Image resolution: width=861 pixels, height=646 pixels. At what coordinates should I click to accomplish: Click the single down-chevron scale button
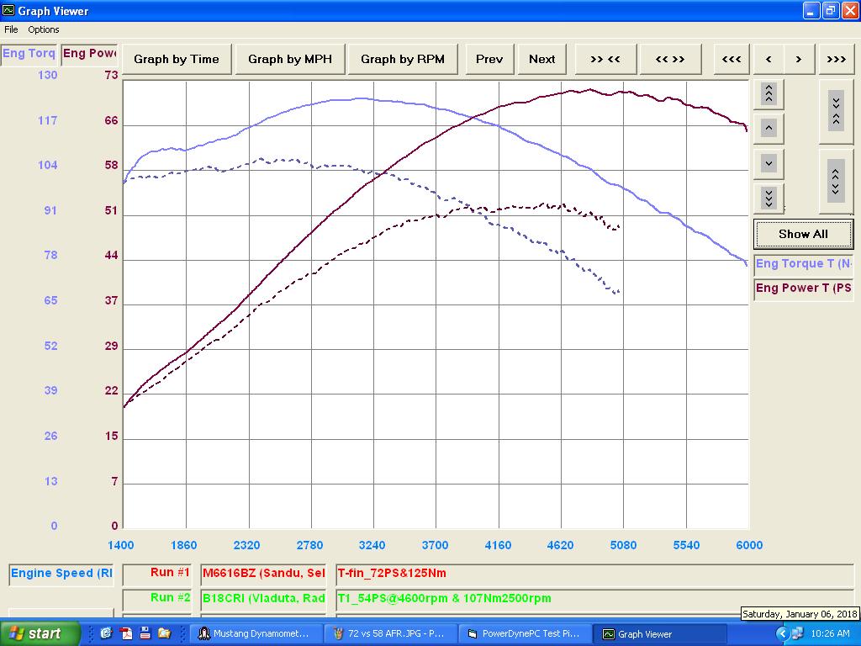[769, 163]
